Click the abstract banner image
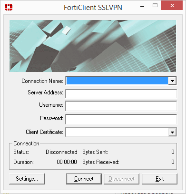The height and width of the screenshot is (194, 186). 93,46
